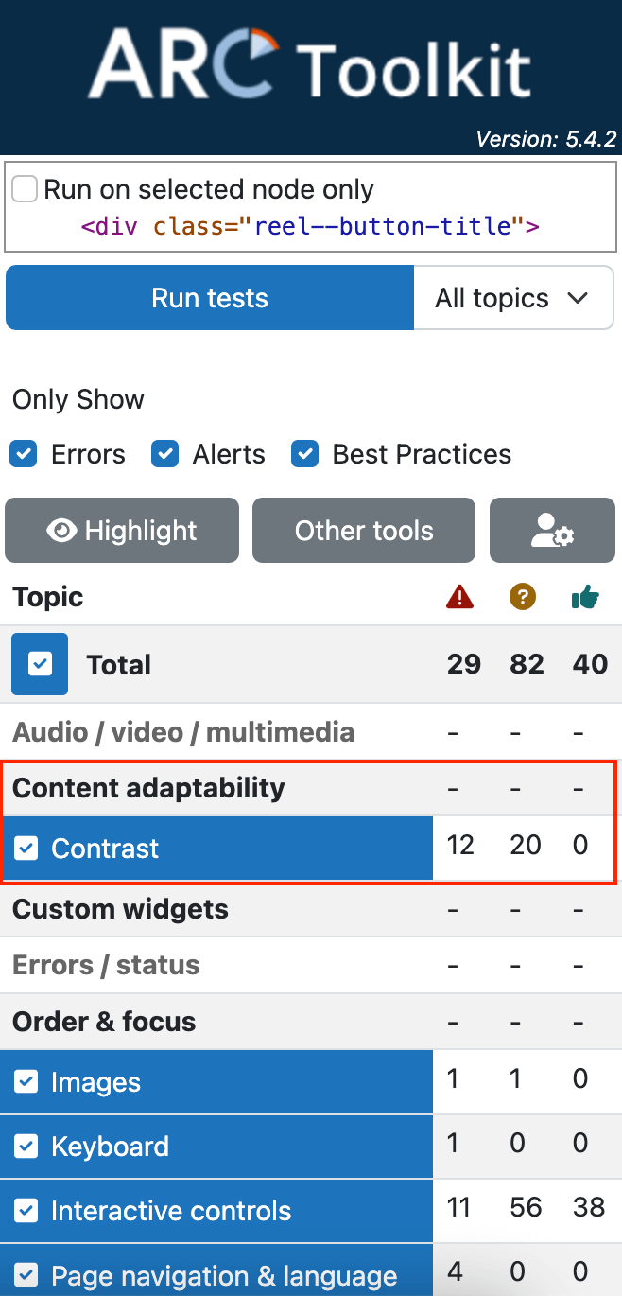Toggle the Total row checkbox

pos(40,664)
